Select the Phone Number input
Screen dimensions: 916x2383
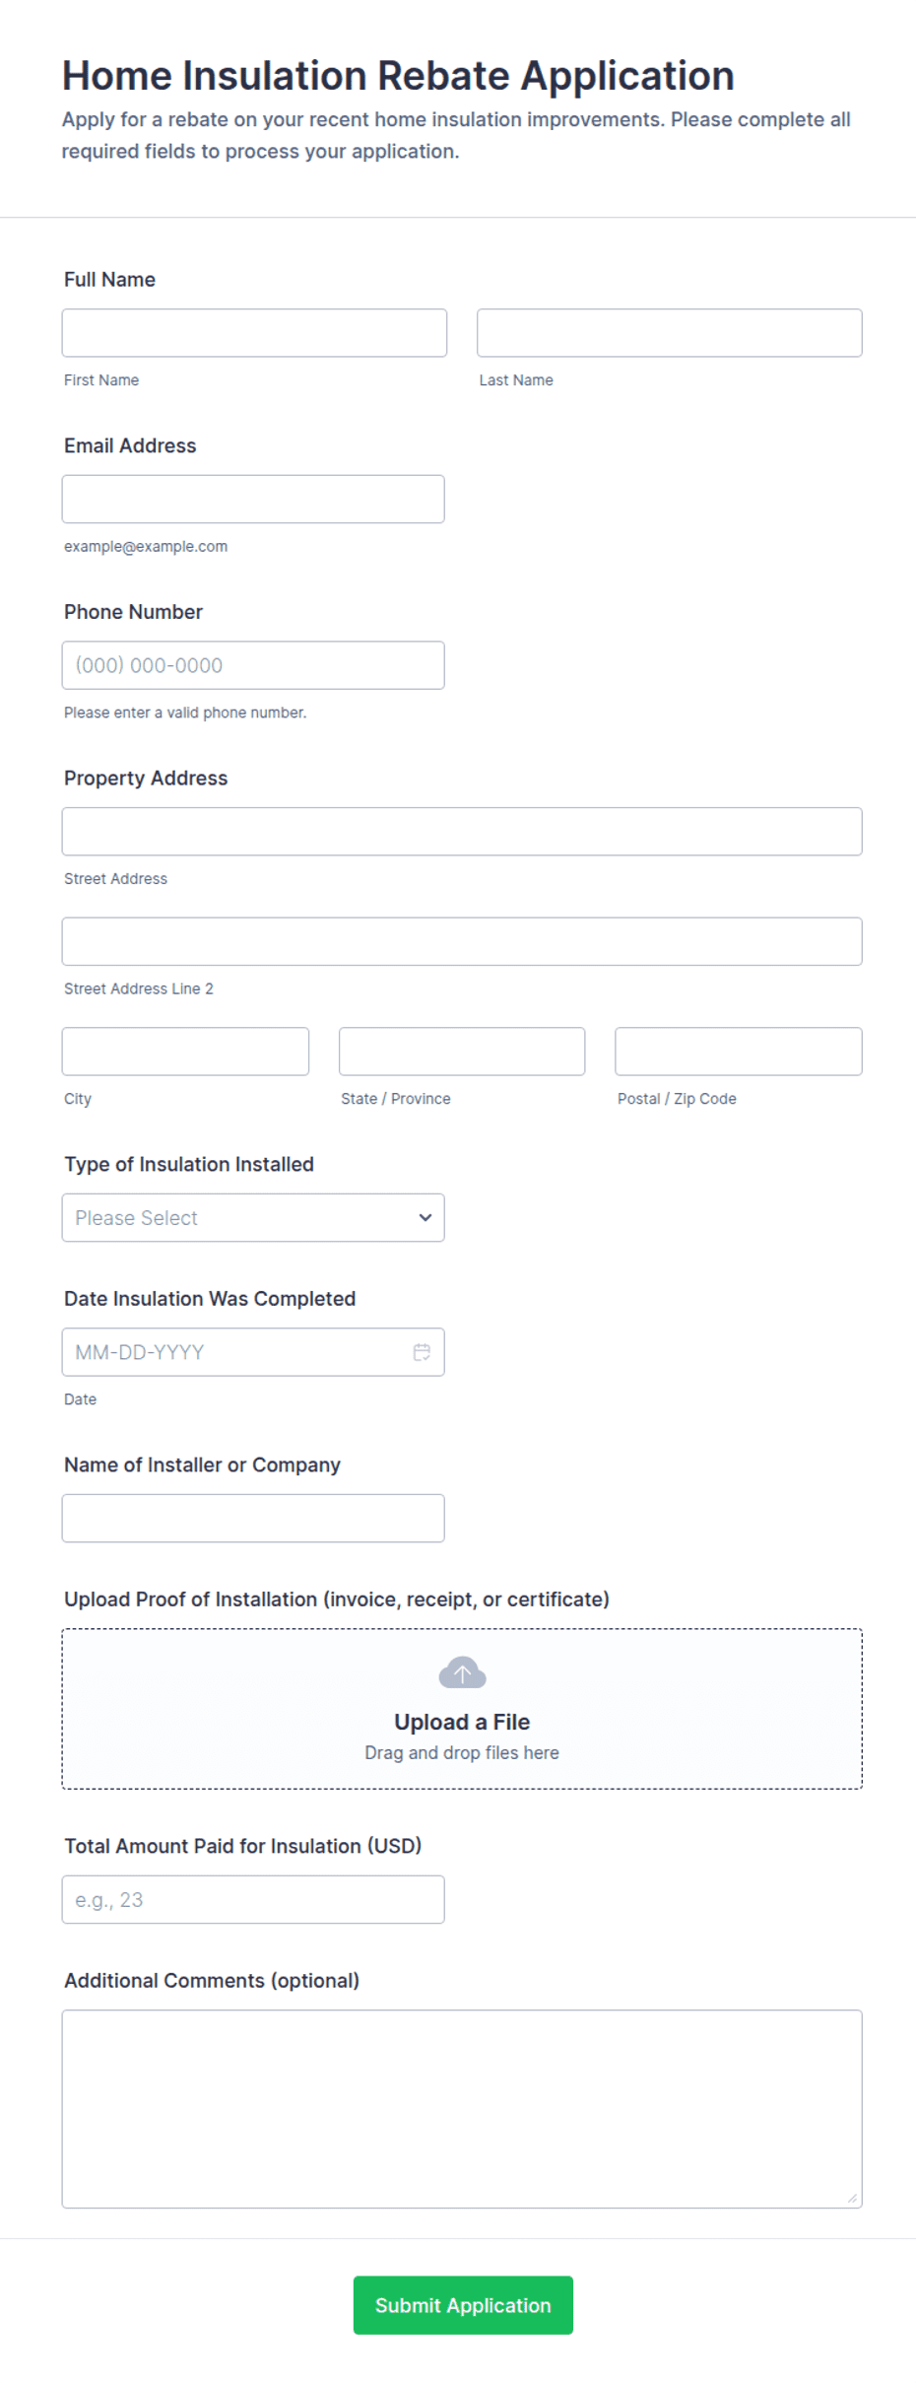(x=253, y=665)
